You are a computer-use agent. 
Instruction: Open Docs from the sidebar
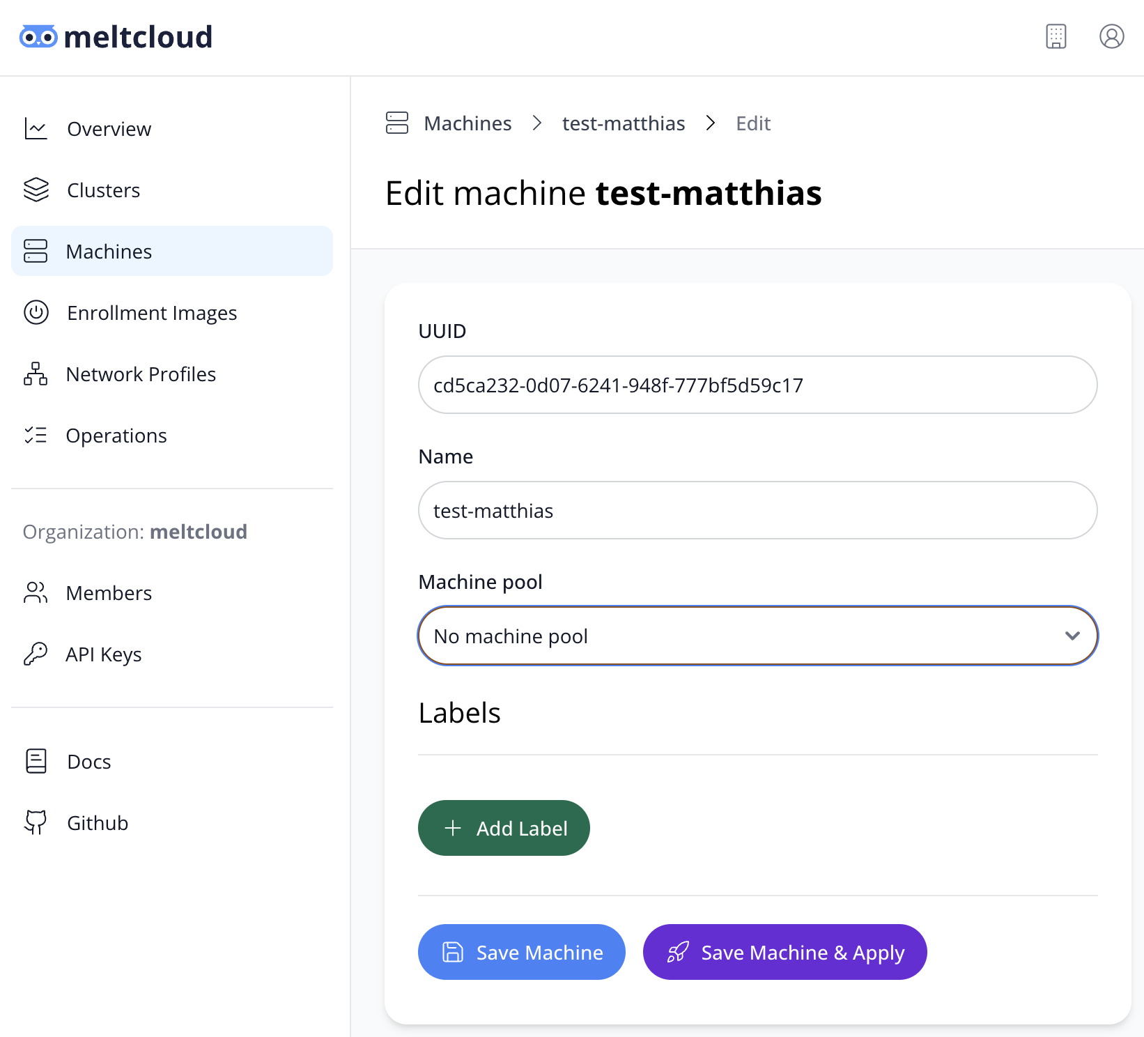point(88,762)
